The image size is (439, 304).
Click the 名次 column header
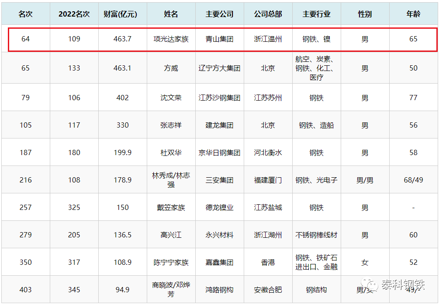(25, 14)
